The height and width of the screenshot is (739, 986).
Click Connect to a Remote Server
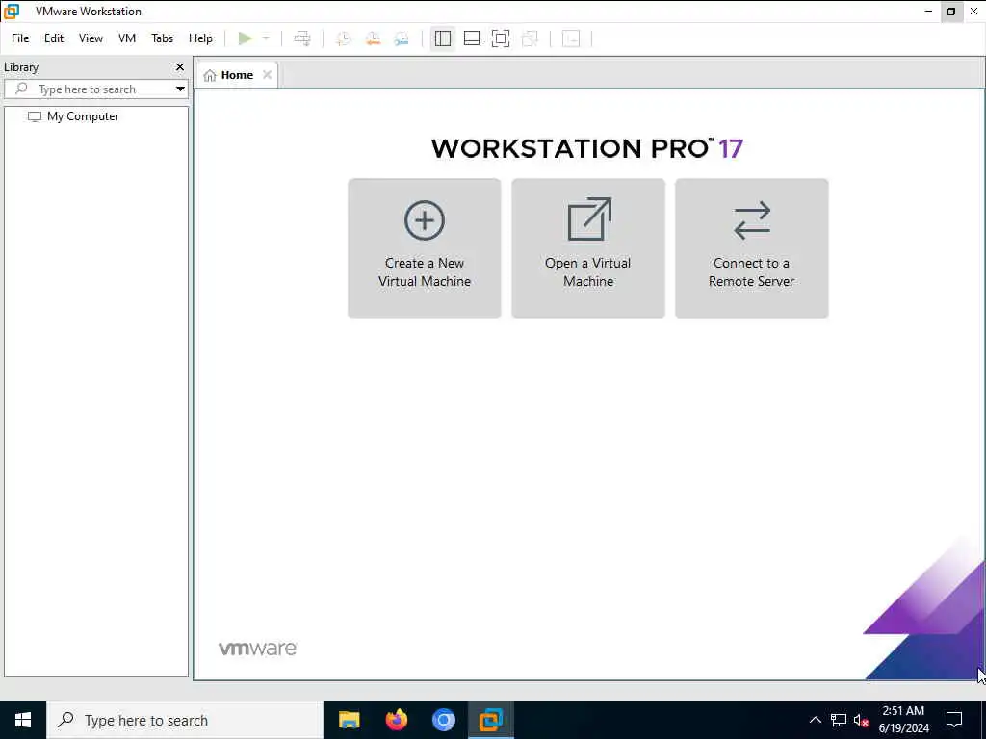(x=751, y=248)
